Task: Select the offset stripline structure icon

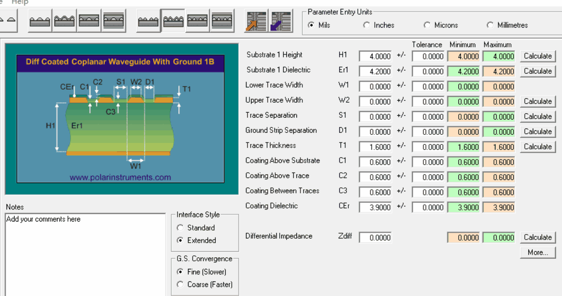Action: (113, 20)
